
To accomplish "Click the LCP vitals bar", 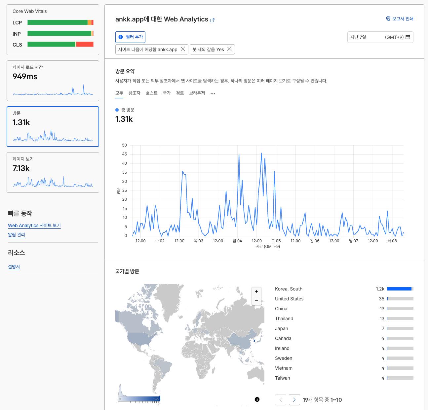I will click(x=60, y=22).
